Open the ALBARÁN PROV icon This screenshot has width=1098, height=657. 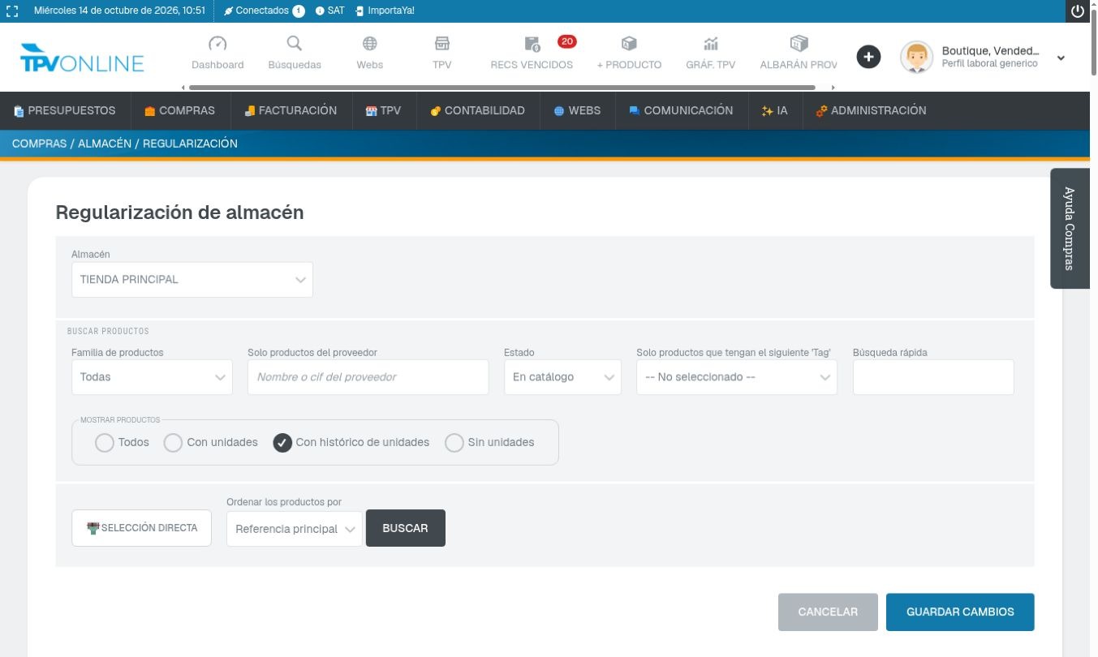click(x=799, y=44)
